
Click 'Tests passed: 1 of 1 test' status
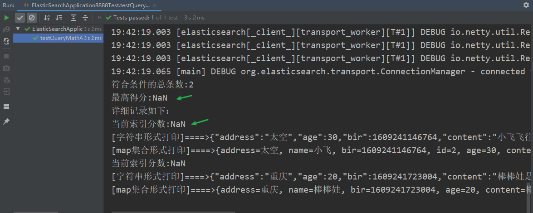click(x=155, y=18)
